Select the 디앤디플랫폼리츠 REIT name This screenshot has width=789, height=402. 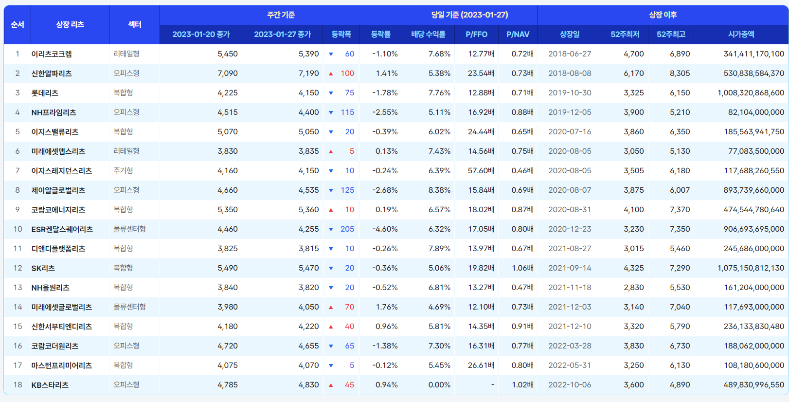(58, 249)
